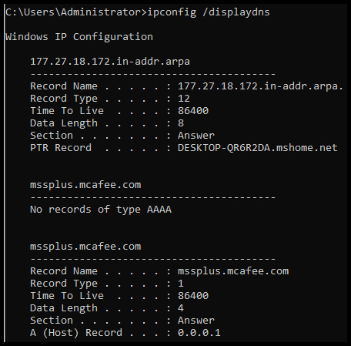
Task: Click the Record Type value 12
Action: 184,99
